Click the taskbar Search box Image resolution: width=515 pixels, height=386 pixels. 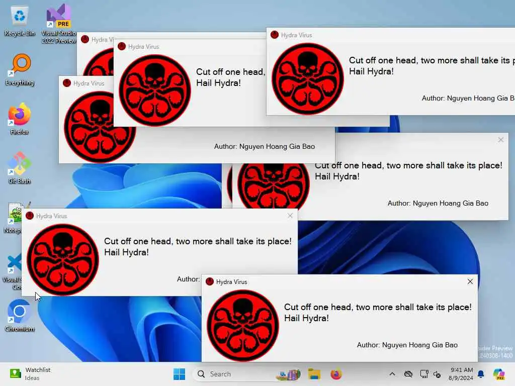click(x=247, y=374)
